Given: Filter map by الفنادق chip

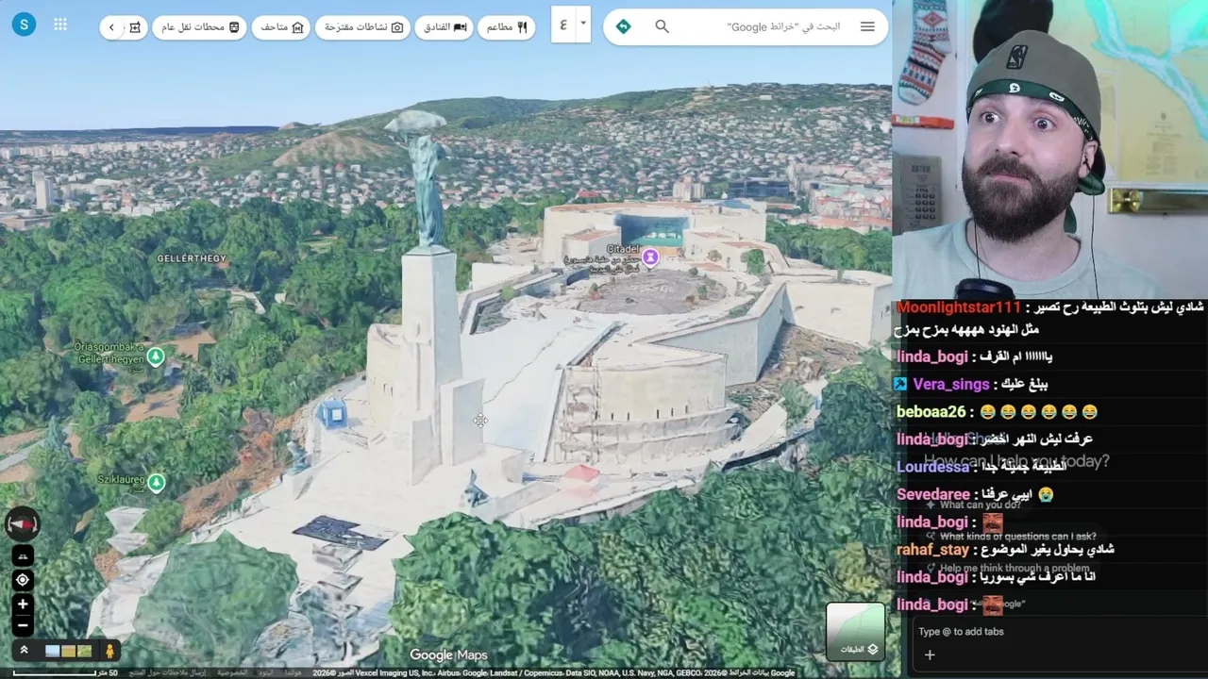Looking at the screenshot, I should 445,27.
